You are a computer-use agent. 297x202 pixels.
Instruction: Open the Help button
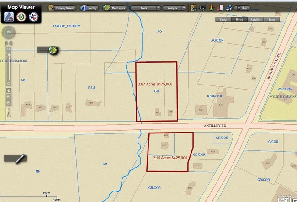(242, 8)
